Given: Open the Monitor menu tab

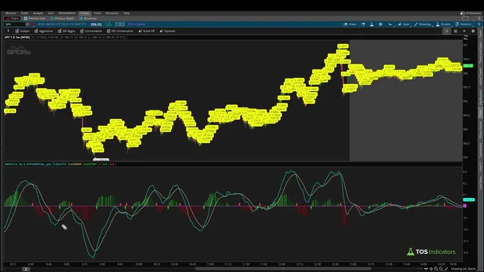Looking at the screenshot, I should tap(11, 13).
